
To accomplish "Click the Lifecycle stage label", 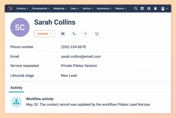I will coord(22,76).
